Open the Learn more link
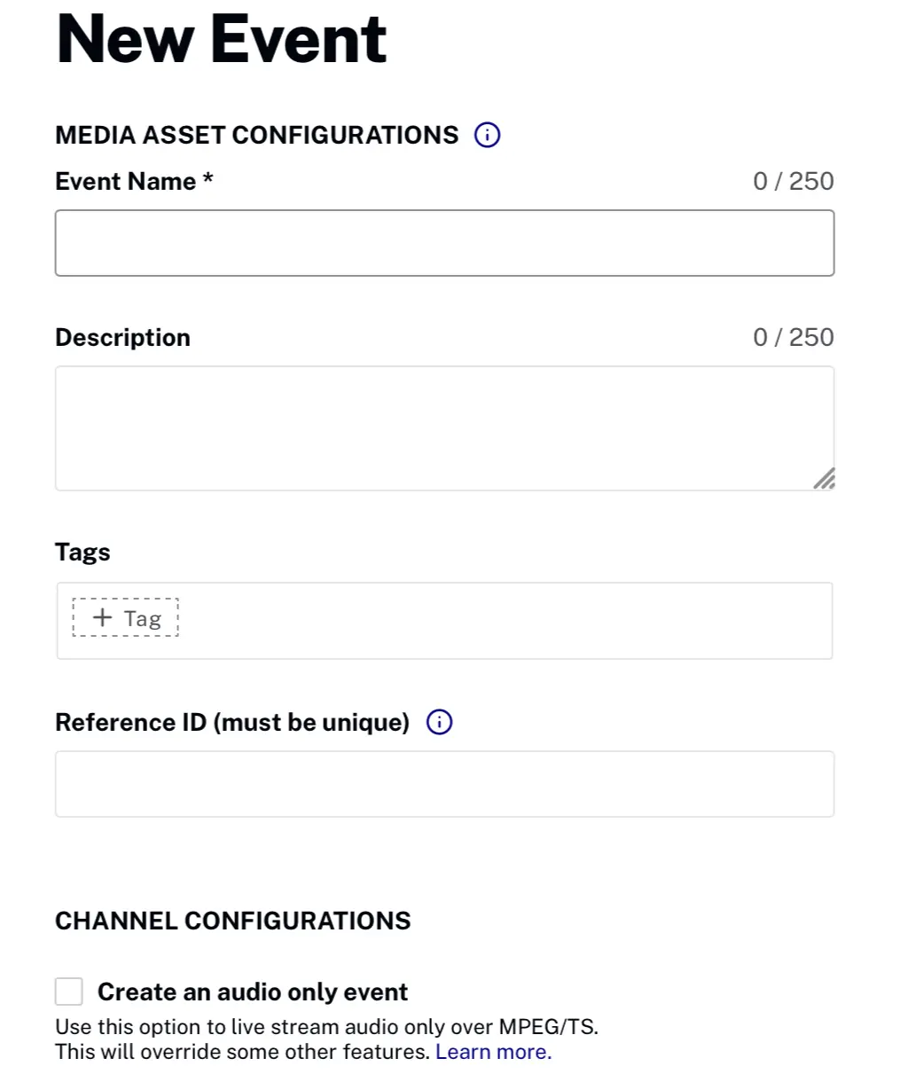This screenshot has width=924, height=1082. pyautogui.click(x=493, y=1052)
